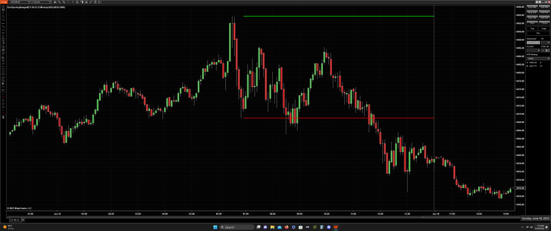Open the ATM Strategy dropdown
This screenshot has height=231, width=551.
538,58
